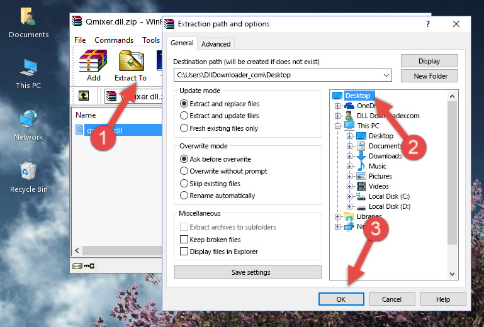Enable Display files in Explorer checkbox
The image size is (484, 327).
point(184,252)
